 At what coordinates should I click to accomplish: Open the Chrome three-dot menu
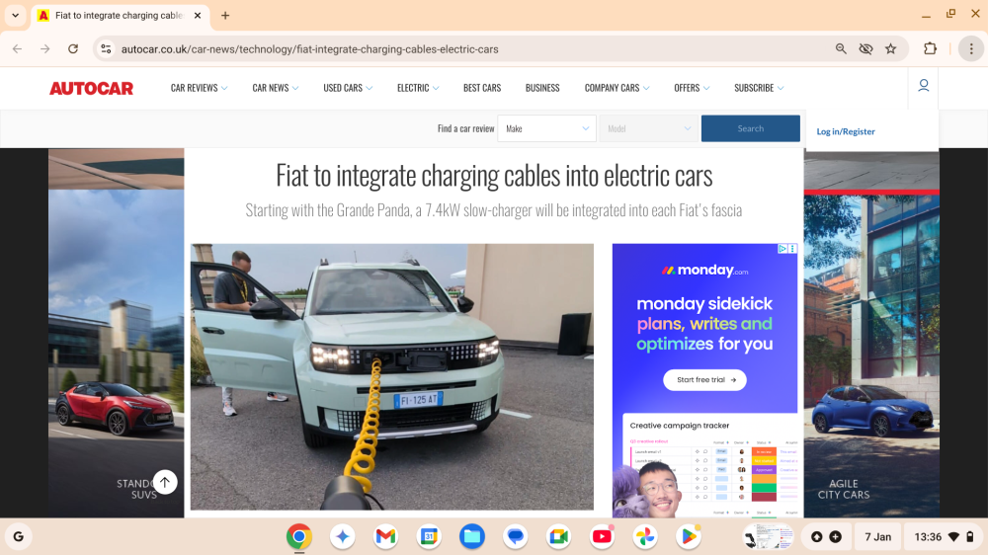coord(971,49)
